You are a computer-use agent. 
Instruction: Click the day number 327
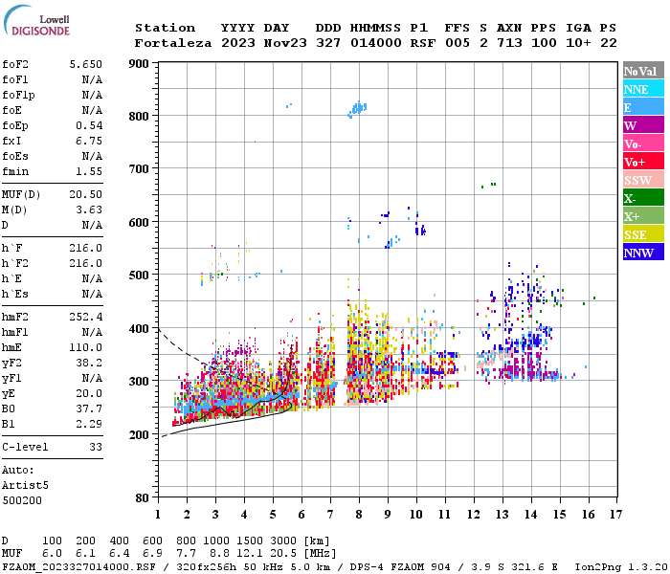pyautogui.click(x=327, y=43)
